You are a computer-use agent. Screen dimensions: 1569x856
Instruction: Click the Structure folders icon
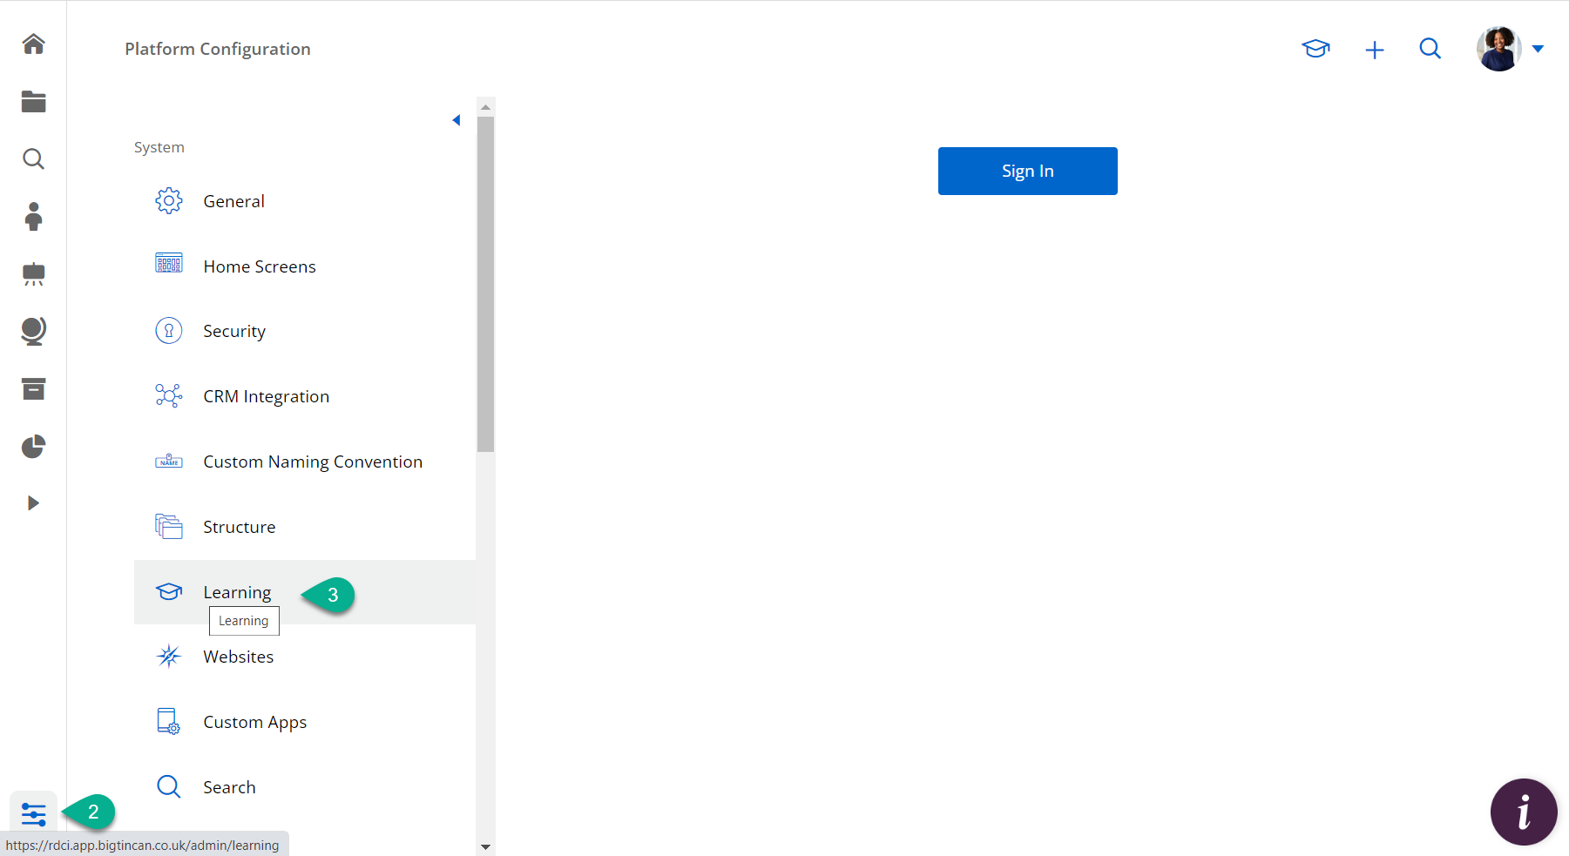click(169, 526)
